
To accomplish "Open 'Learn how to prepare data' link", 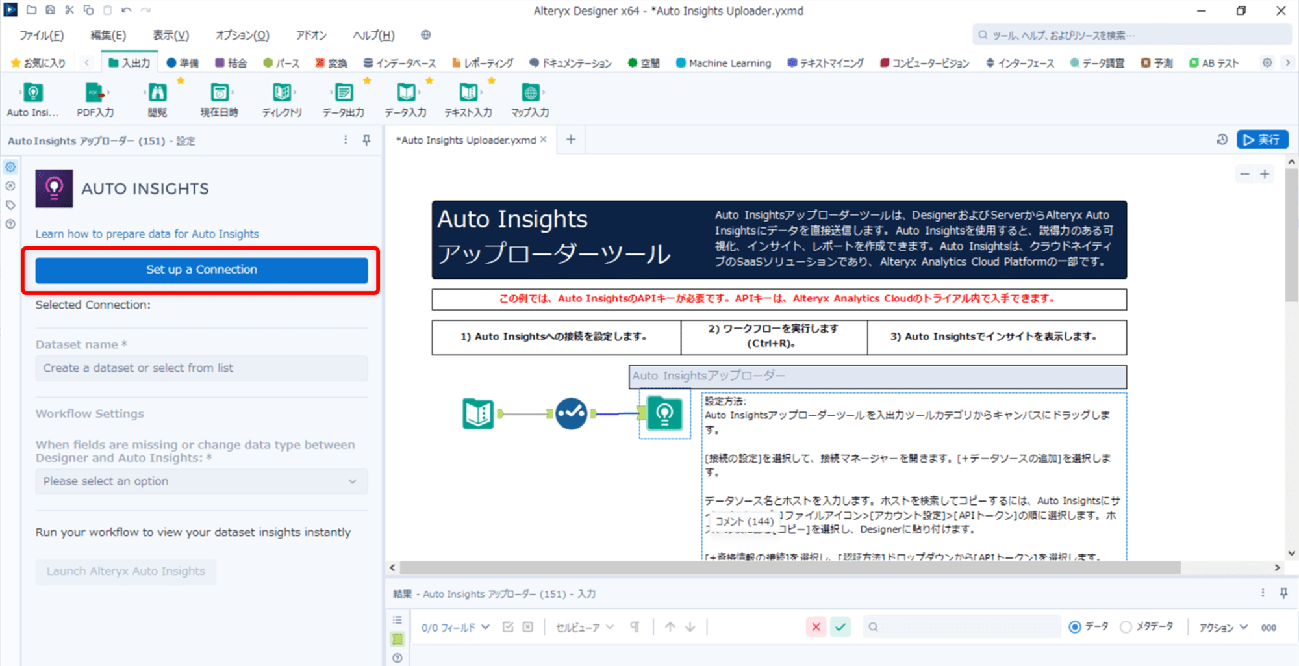I will tap(147, 234).
